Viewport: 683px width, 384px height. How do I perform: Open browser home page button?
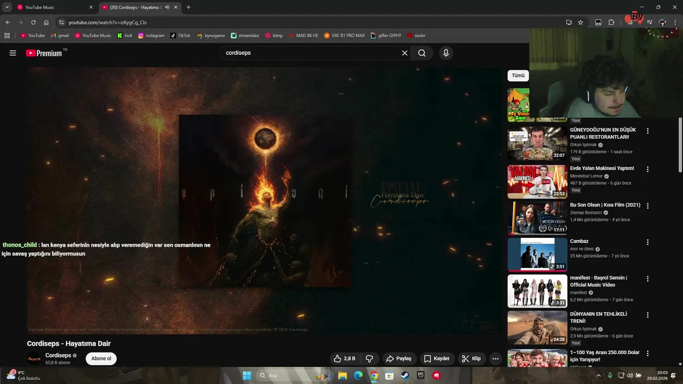[46, 22]
